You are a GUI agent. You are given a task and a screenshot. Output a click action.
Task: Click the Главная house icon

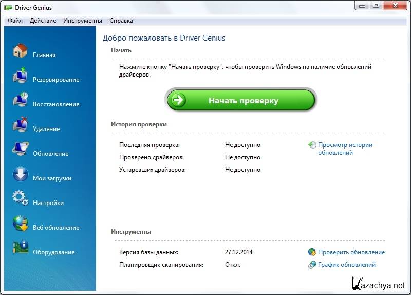click(x=20, y=51)
